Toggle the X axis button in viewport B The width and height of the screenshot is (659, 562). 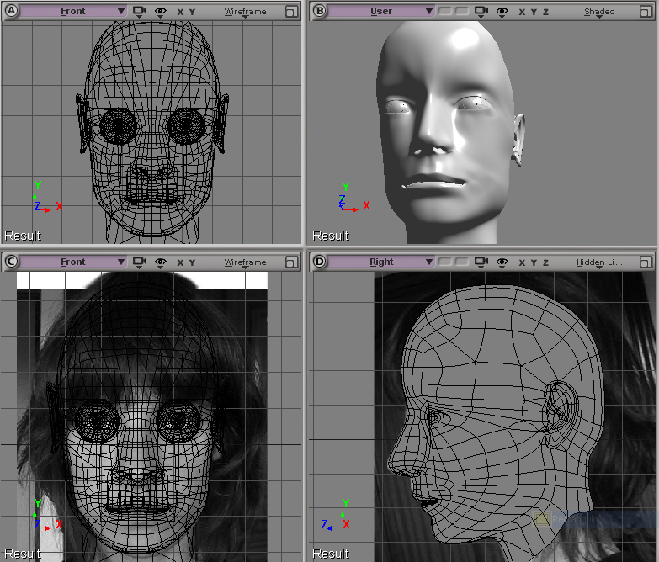click(x=522, y=12)
